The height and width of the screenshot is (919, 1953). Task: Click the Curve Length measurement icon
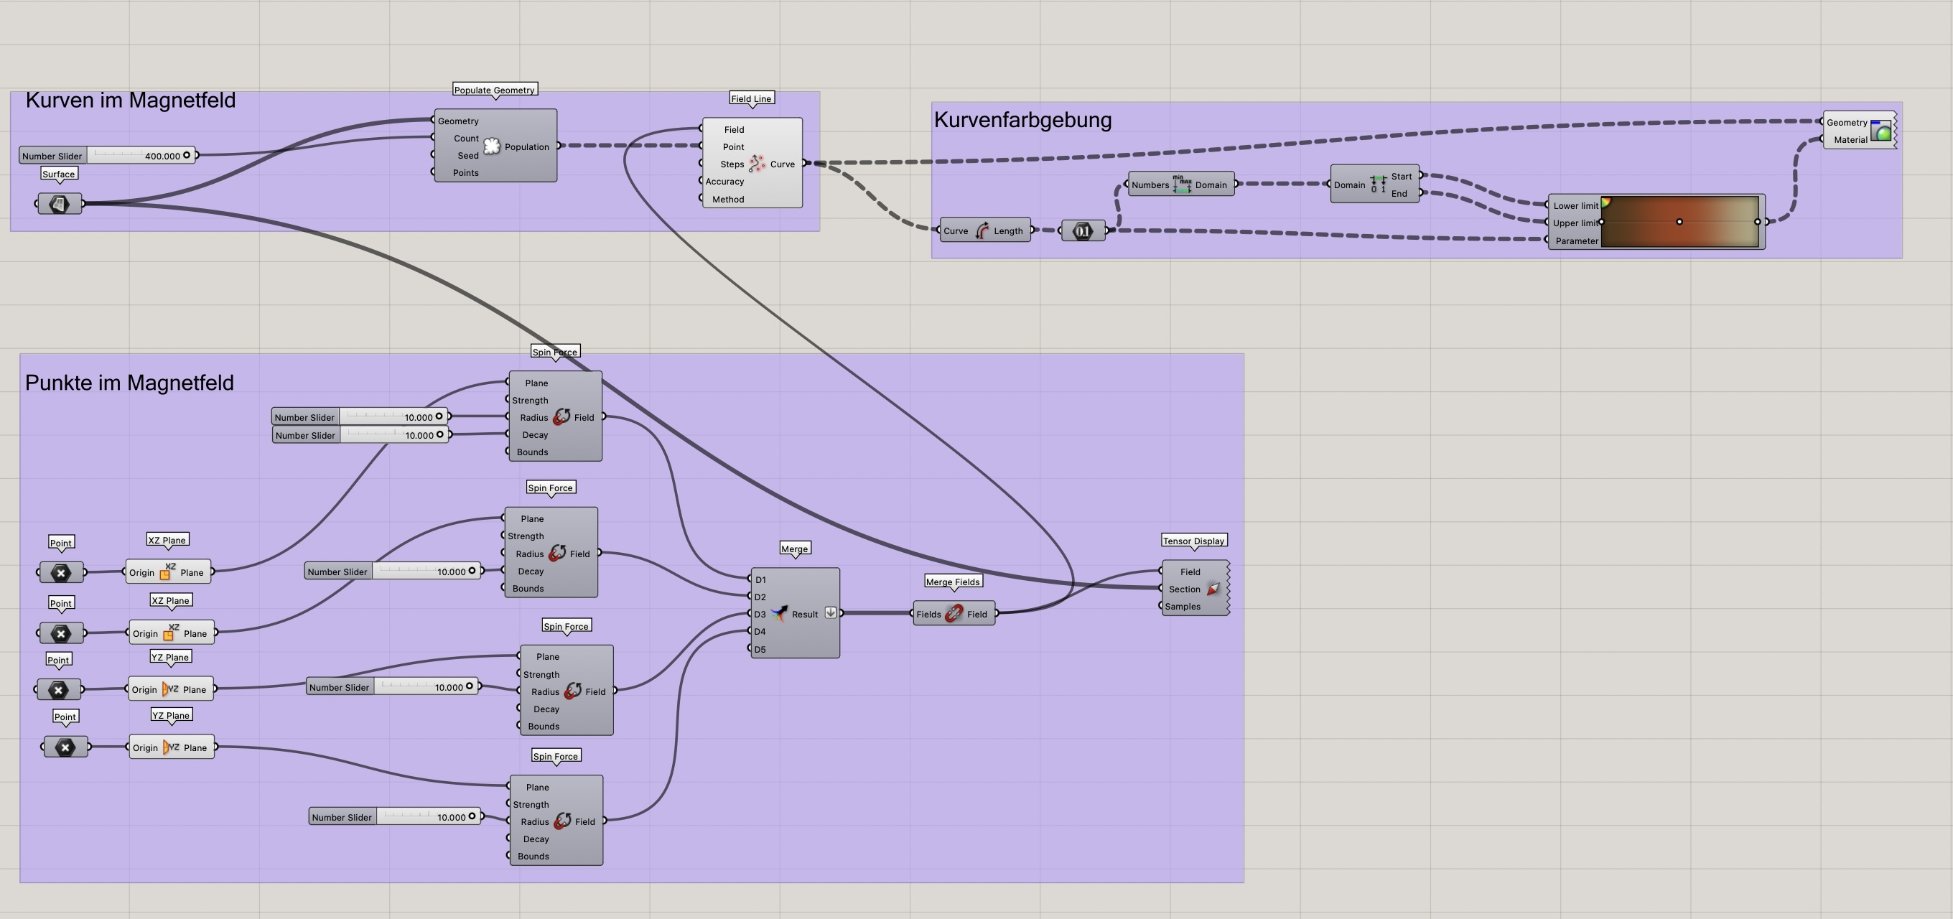pos(984,230)
